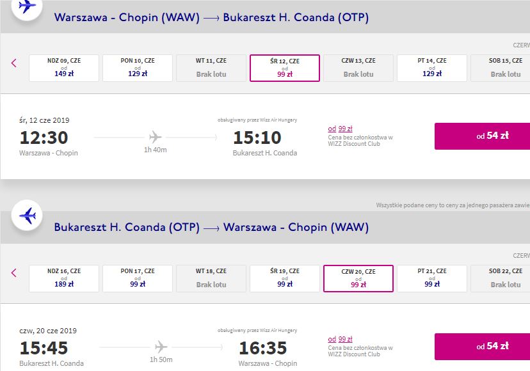
Task: Click the plane icon above 1h 40m duration
Action: 155,137
